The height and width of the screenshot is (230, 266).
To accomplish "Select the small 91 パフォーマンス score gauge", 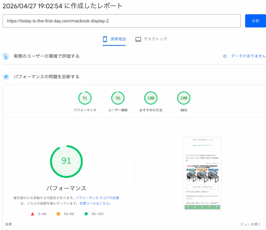I will click(x=85, y=98).
